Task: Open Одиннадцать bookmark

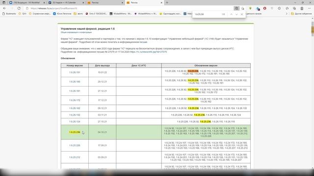Action: [x=170, y=14]
